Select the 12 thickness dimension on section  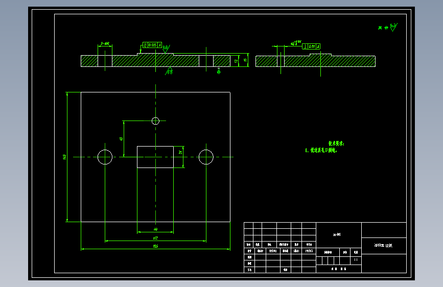point(236,61)
